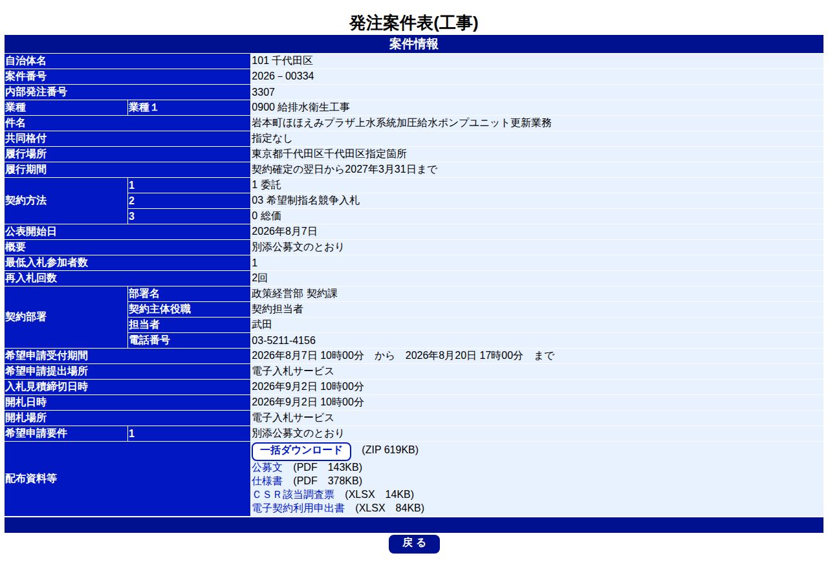Click the 案件情報 section header

(414, 44)
